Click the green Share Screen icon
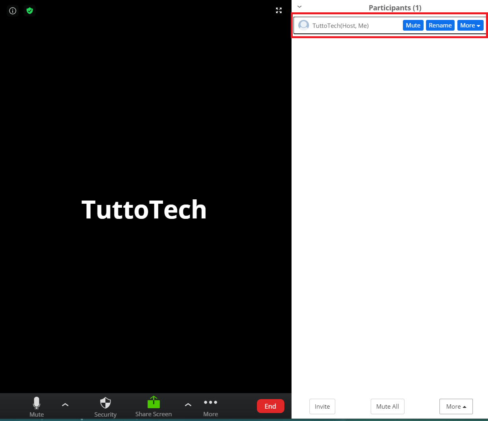 click(x=154, y=403)
